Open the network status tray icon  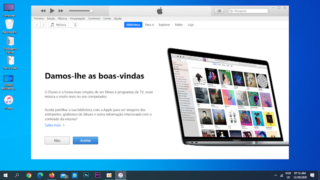pyautogui.click(x=281, y=175)
